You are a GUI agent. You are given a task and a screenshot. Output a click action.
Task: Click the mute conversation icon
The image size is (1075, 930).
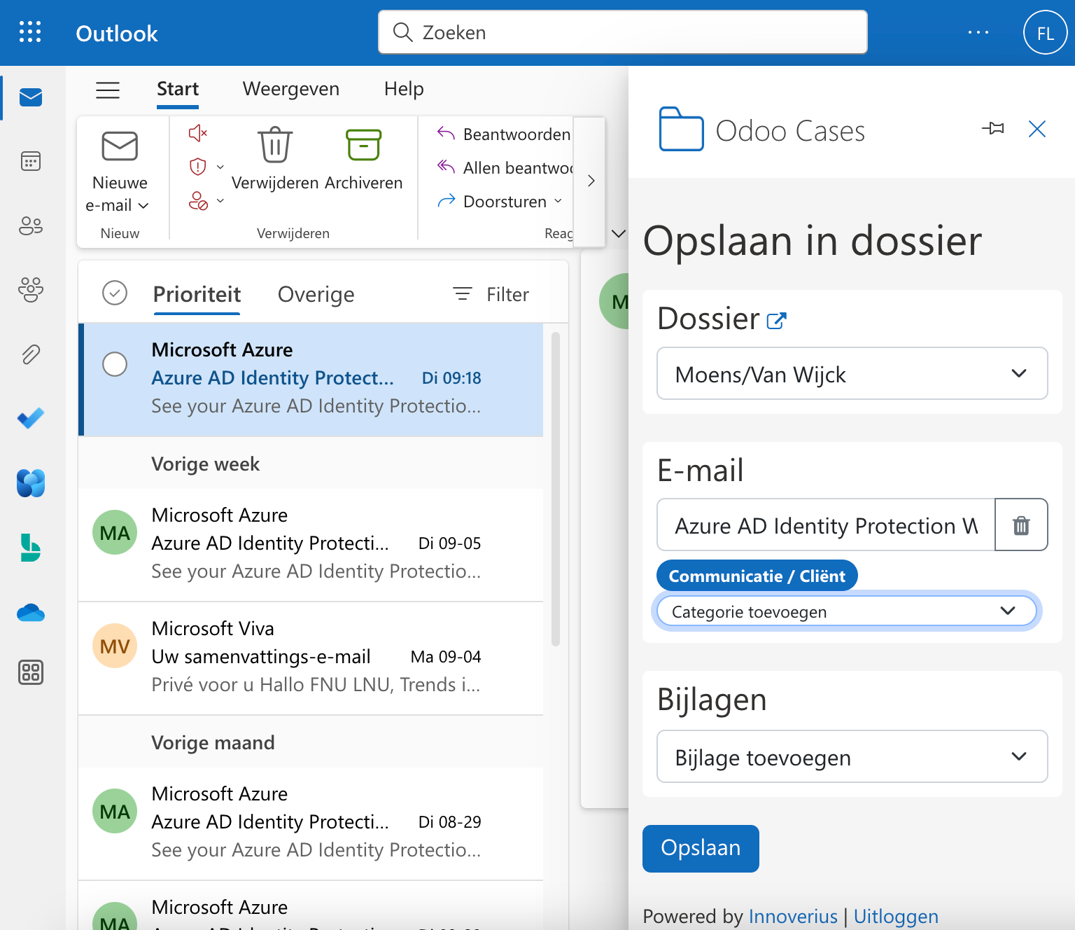[198, 132]
